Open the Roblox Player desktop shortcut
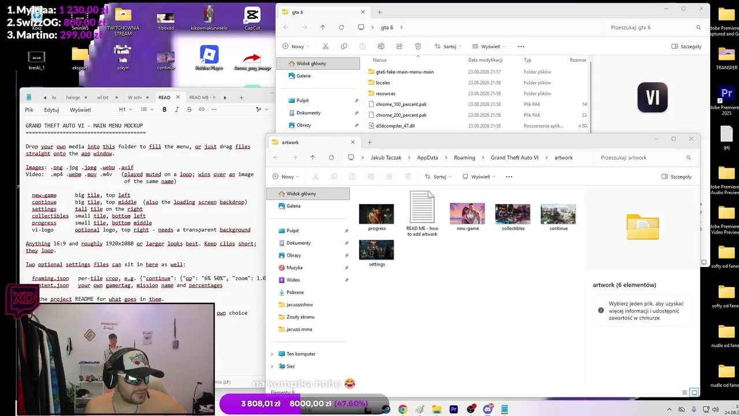Image resolution: width=739 pixels, height=416 pixels. click(x=209, y=58)
